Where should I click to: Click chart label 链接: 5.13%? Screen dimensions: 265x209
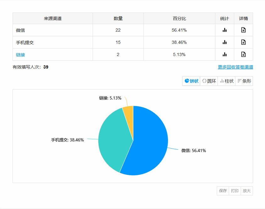110,98
